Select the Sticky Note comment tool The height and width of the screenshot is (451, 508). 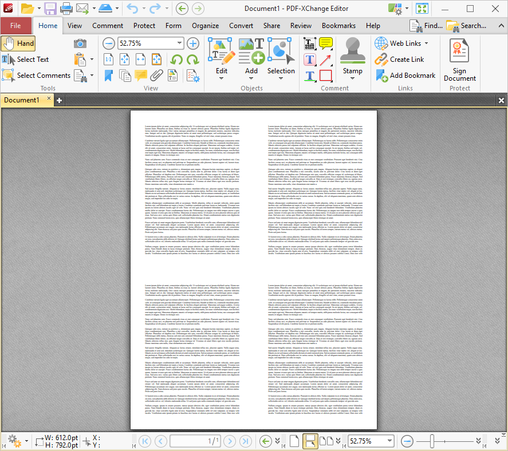point(326,43)
